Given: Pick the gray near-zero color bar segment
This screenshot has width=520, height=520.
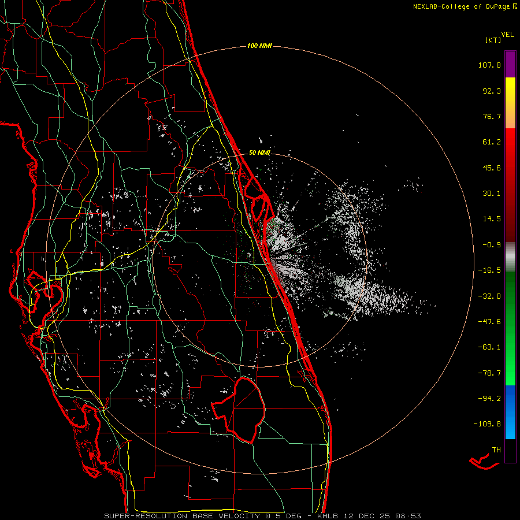Looking at the screenshot, I should tap(510, 257).
